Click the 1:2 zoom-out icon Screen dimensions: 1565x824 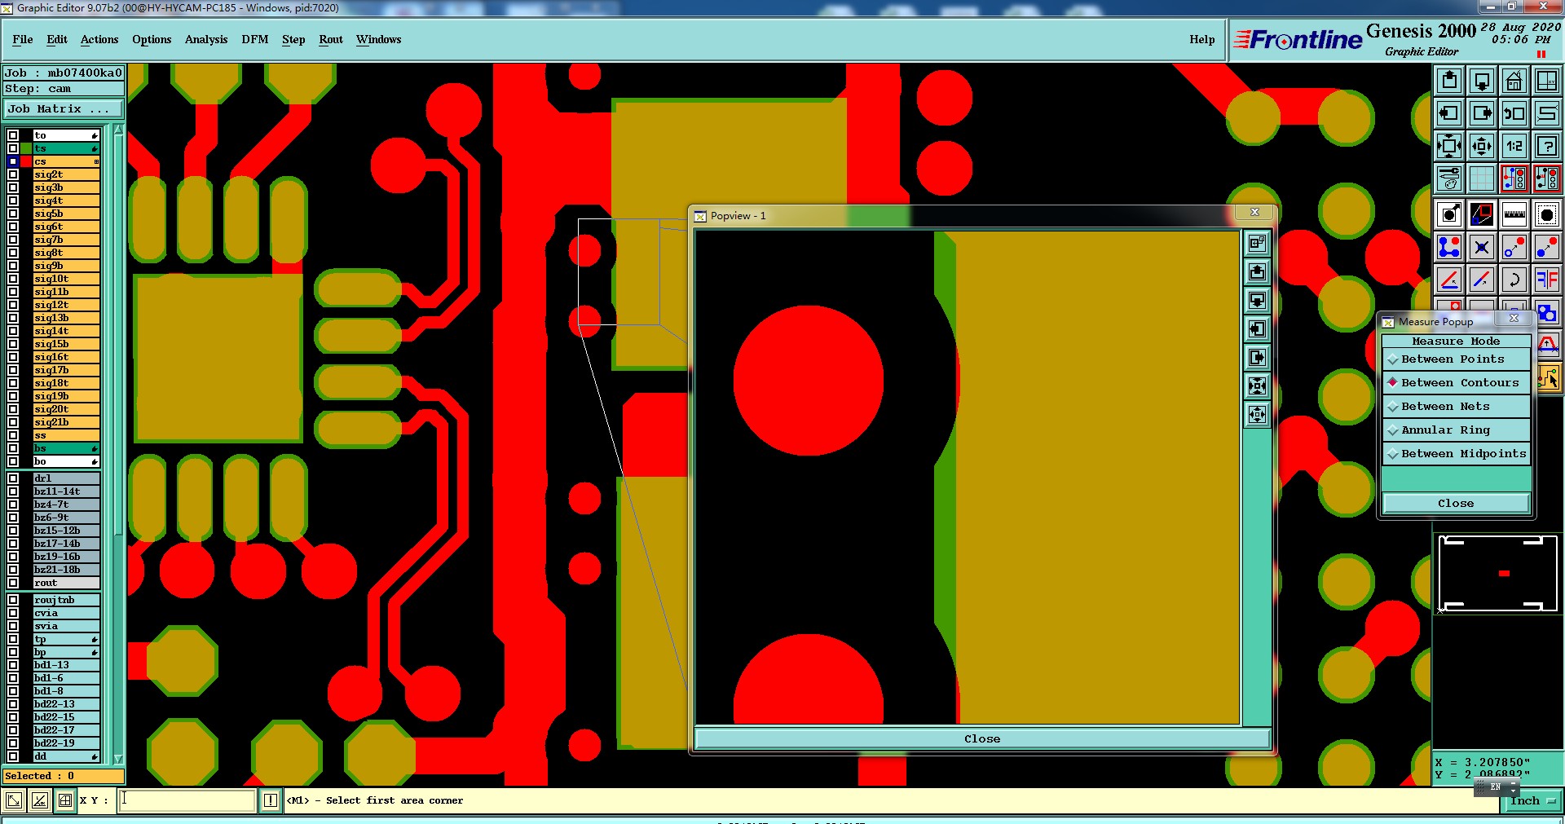point(1514,146)
